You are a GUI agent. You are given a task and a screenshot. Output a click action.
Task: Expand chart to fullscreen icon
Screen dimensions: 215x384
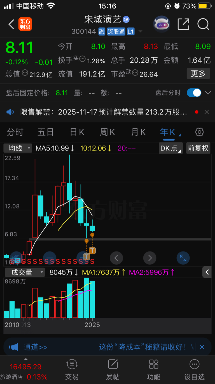tap(183, 258)
